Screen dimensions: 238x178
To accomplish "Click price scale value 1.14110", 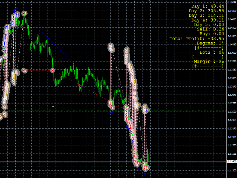I will tap(232, 44).
